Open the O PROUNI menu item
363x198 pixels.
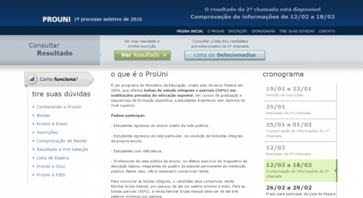tap(216, 31)
